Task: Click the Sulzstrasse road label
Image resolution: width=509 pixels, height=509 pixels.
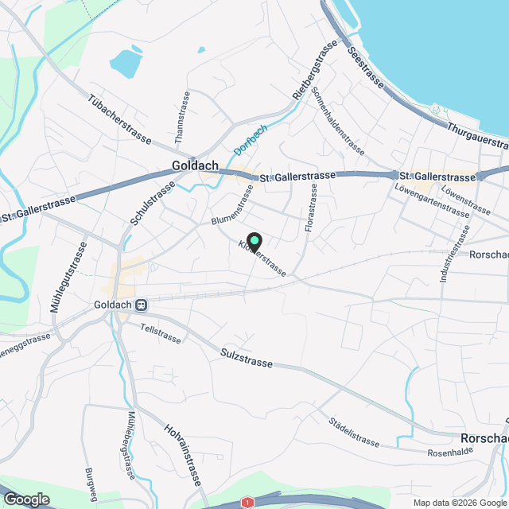Action: 247,358
